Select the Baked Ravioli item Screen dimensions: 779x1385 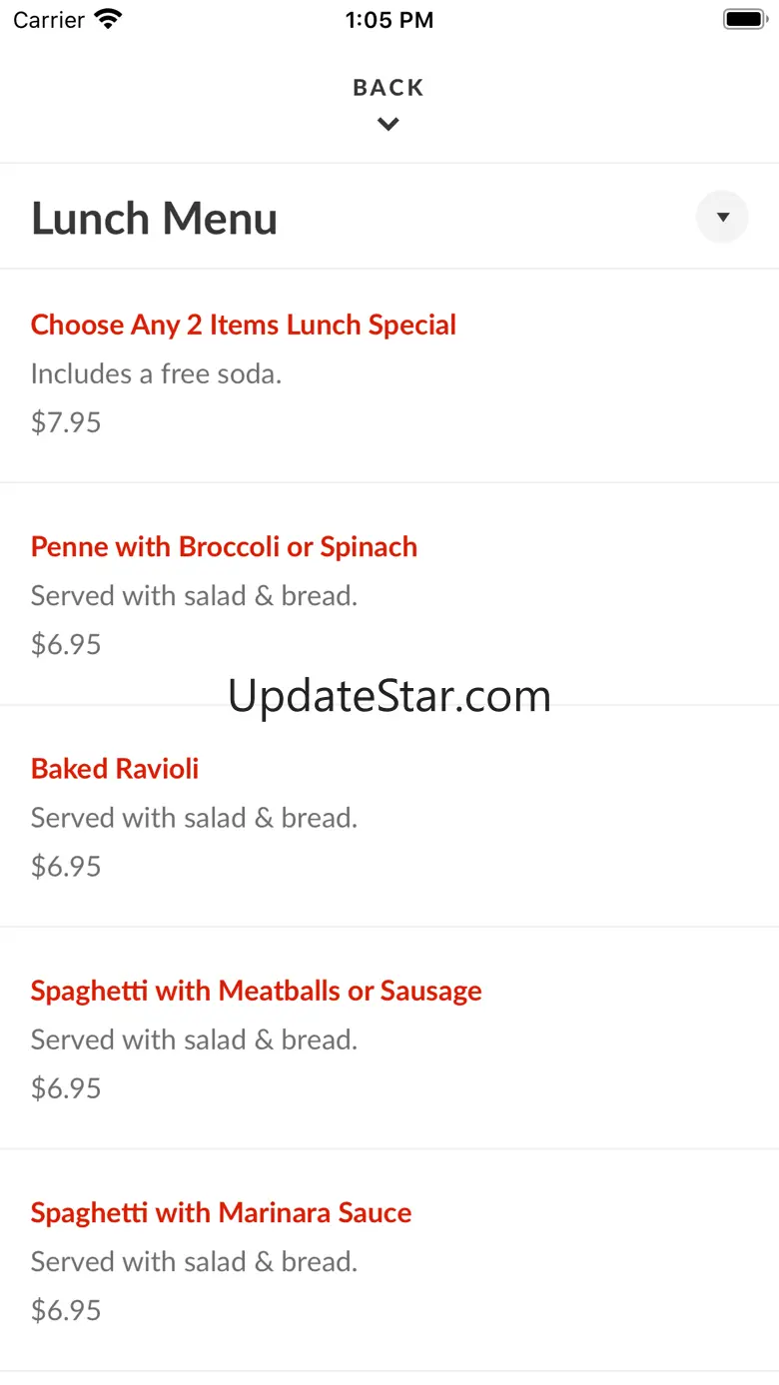pyautogui.click(x=115, y=769)
